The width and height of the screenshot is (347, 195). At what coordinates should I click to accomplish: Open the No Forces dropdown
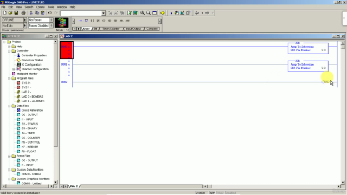52,20
